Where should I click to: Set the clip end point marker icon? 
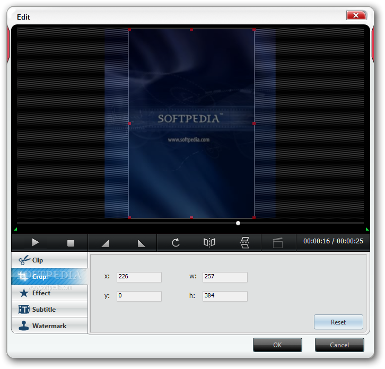click(x=141, y=243)
